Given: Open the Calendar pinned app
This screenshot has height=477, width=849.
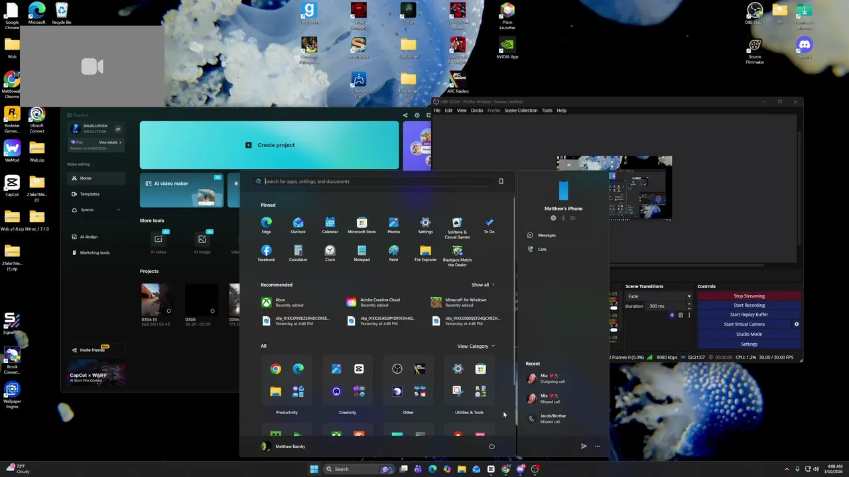Looking at the screenshot, I should pos(330,225).
